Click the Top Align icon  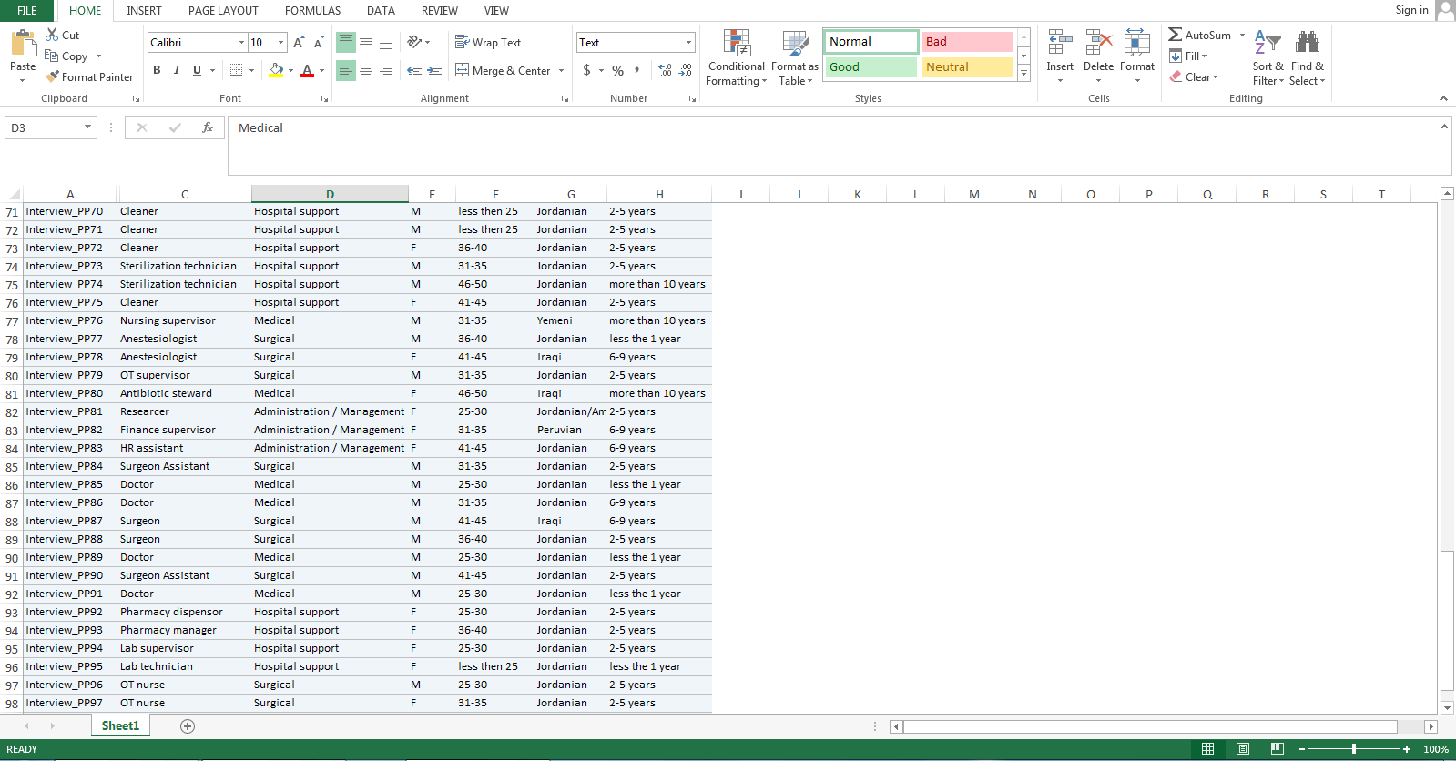(x=345, y=43)
